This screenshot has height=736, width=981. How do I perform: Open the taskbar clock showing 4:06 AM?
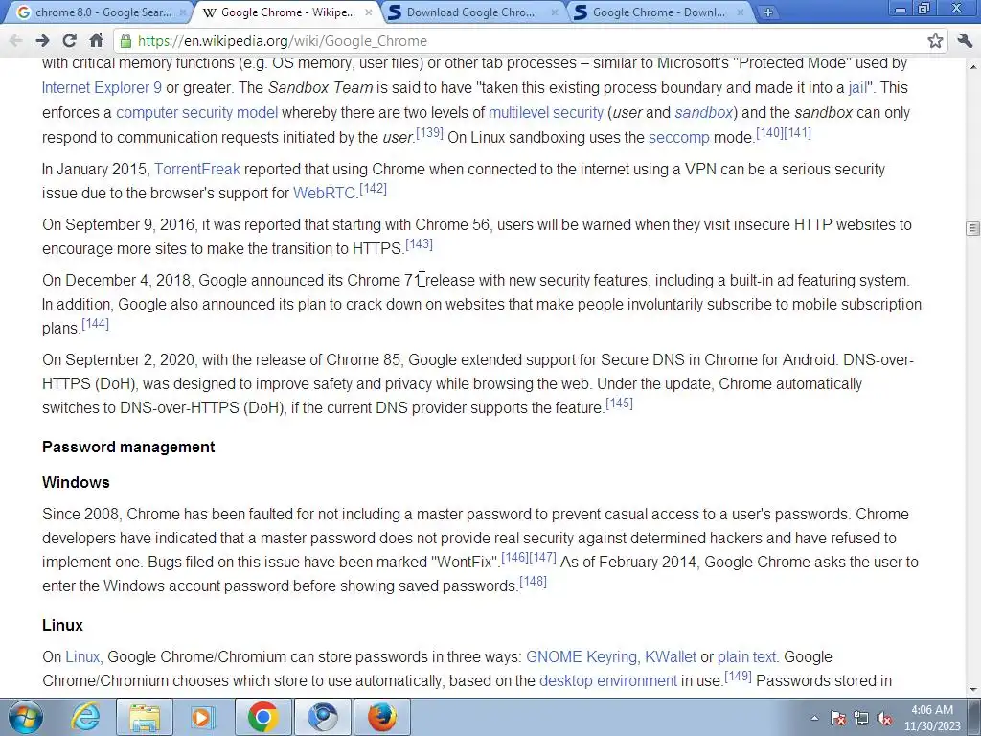(x=932, y=718)
